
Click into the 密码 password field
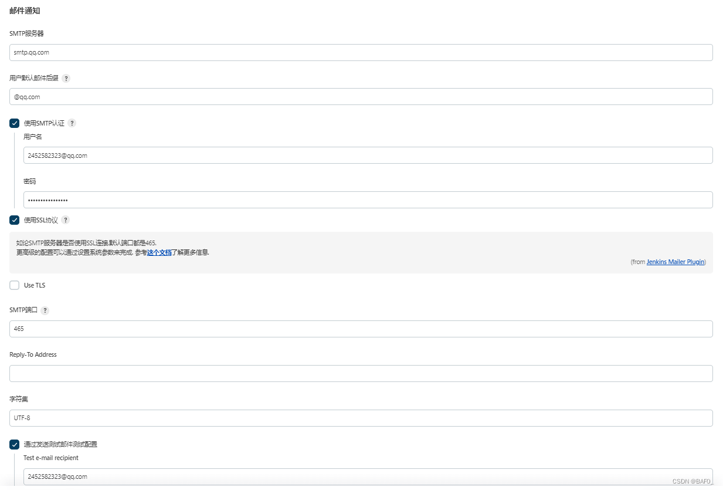(x=368, y=200)
